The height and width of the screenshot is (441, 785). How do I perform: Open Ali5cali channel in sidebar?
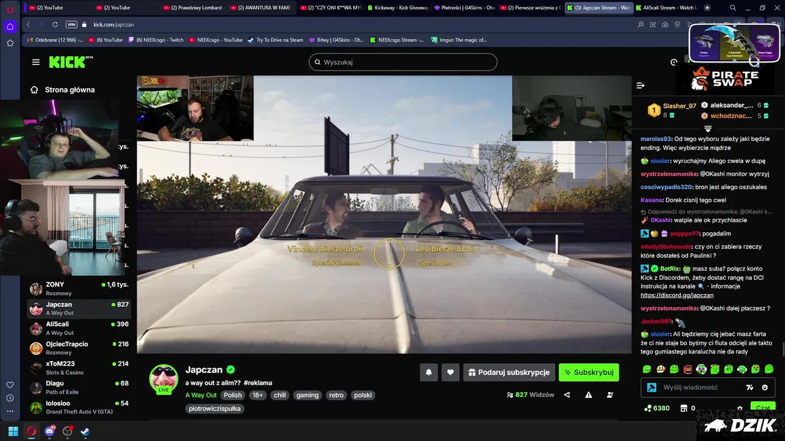[78, 328]
